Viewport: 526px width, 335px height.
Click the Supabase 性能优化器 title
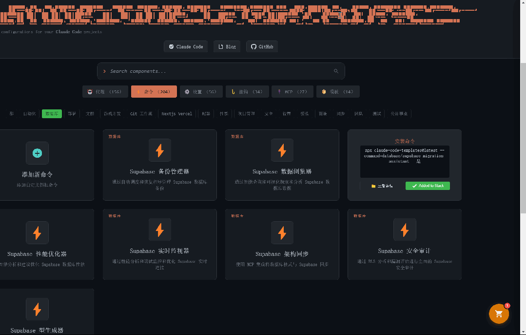click(37, 253)
